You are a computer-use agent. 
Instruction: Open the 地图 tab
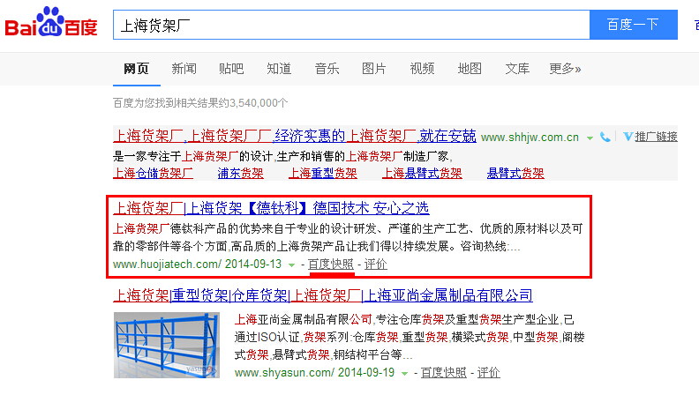470,69
